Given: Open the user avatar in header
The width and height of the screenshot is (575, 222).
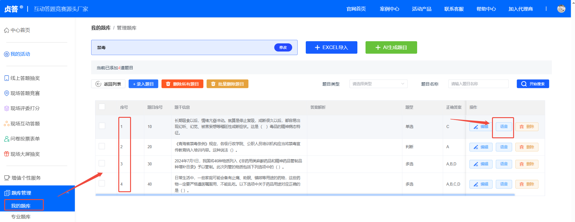Looking at the screenshot, I should 561,9.
